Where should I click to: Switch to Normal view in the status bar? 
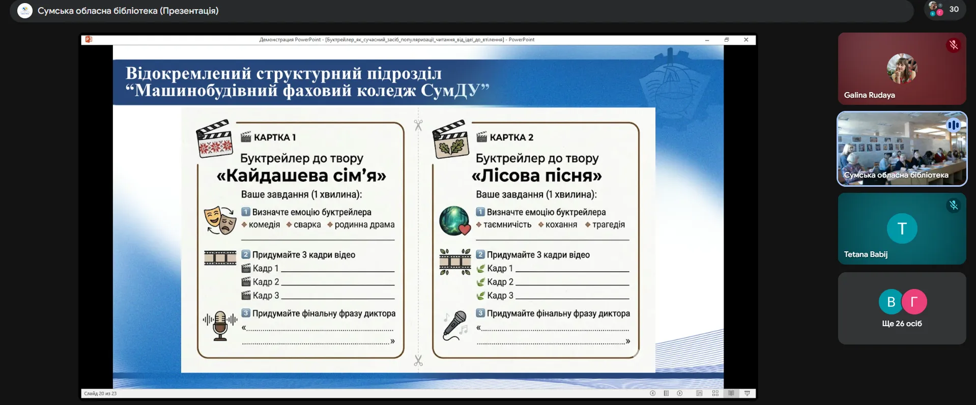(699, 393)
